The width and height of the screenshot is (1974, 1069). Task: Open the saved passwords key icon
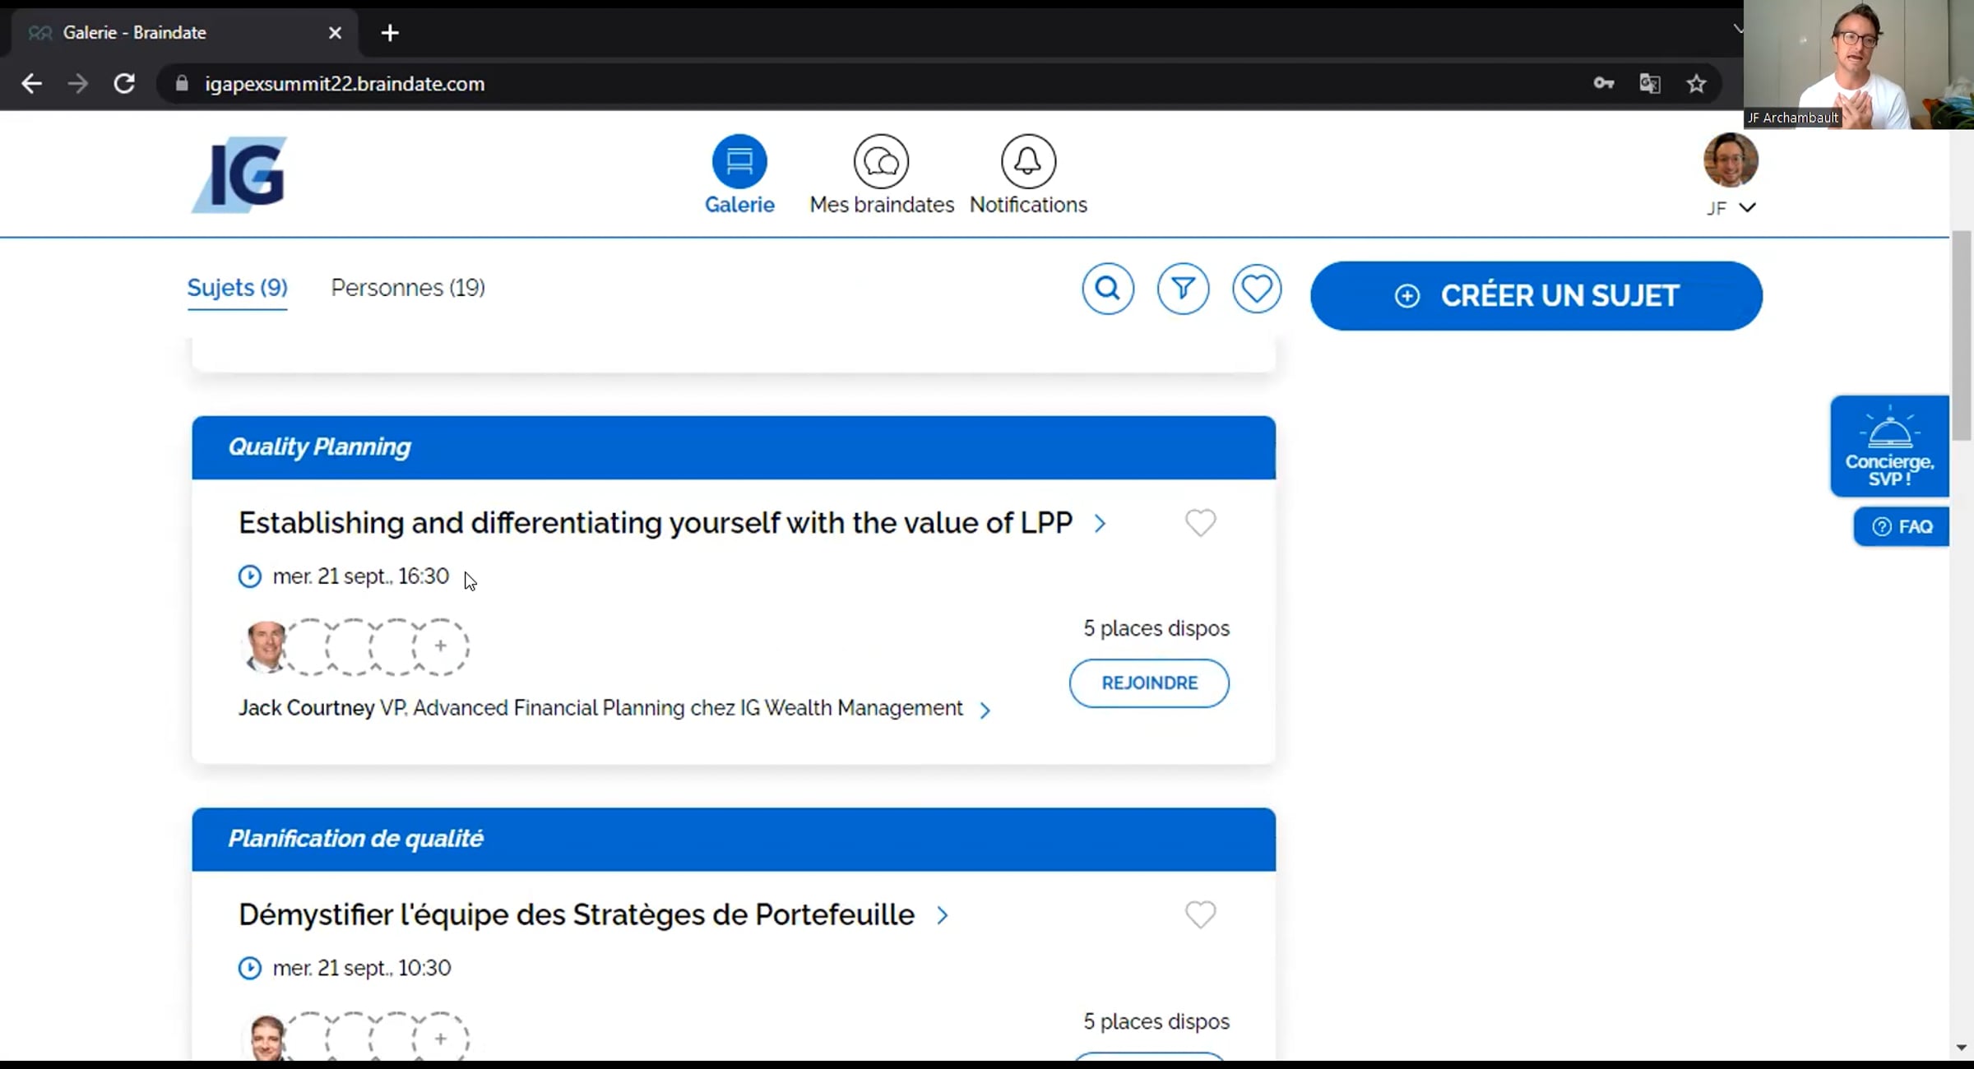[1604, 83]
